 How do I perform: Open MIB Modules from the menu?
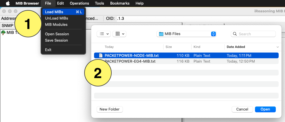point(56,24)
